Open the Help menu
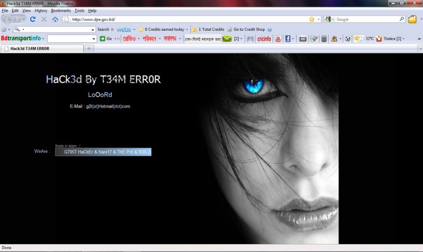The image size is (423, 252). click(x=92, y=10)
